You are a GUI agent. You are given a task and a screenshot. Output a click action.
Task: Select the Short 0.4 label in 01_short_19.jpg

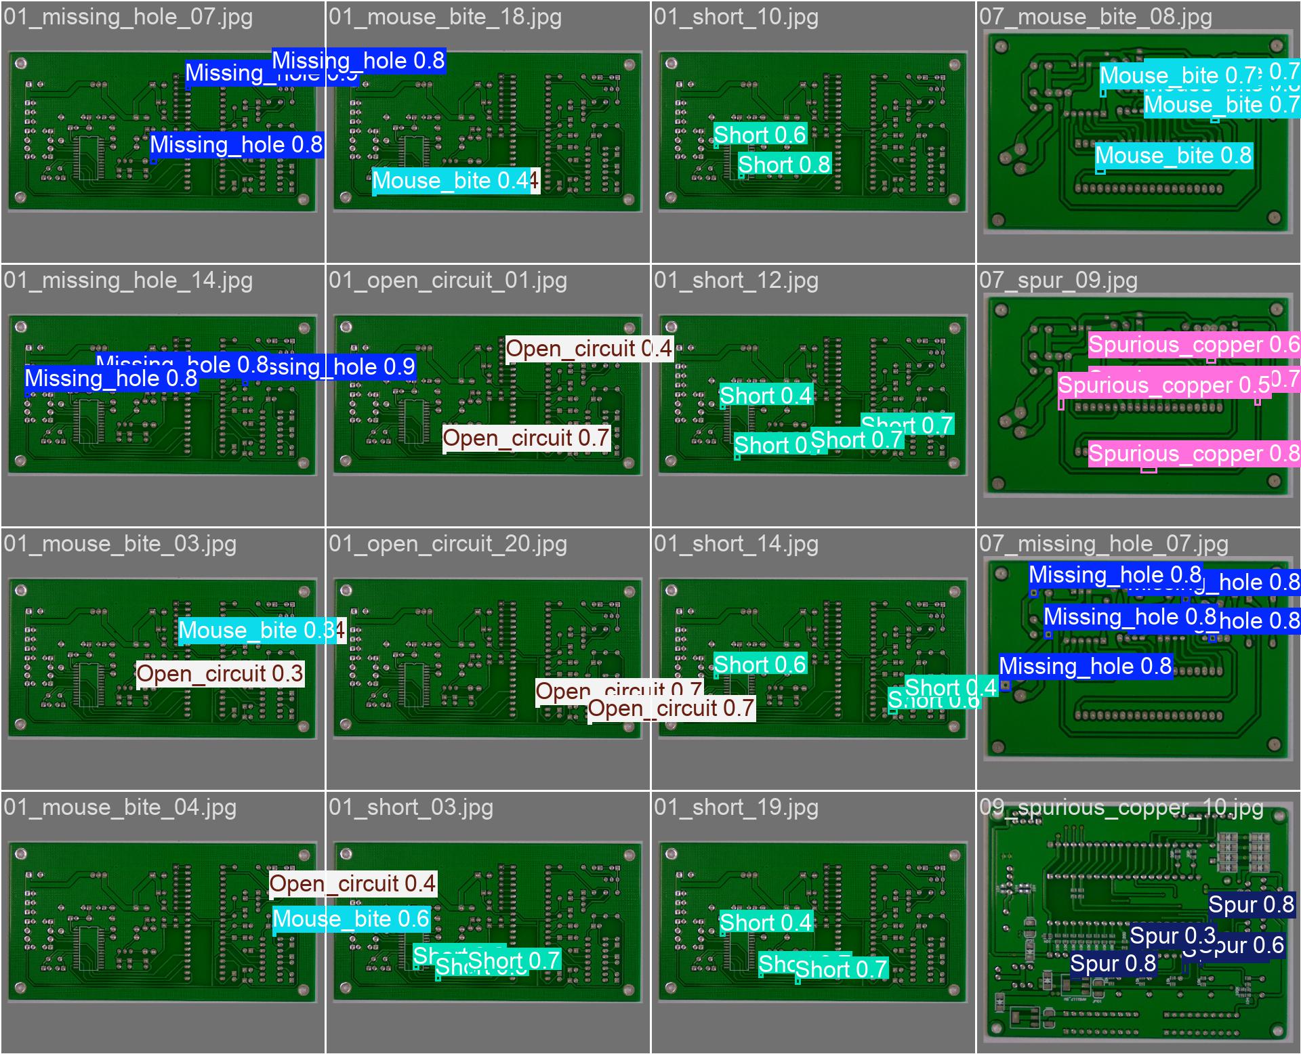[x=766, y=923]
